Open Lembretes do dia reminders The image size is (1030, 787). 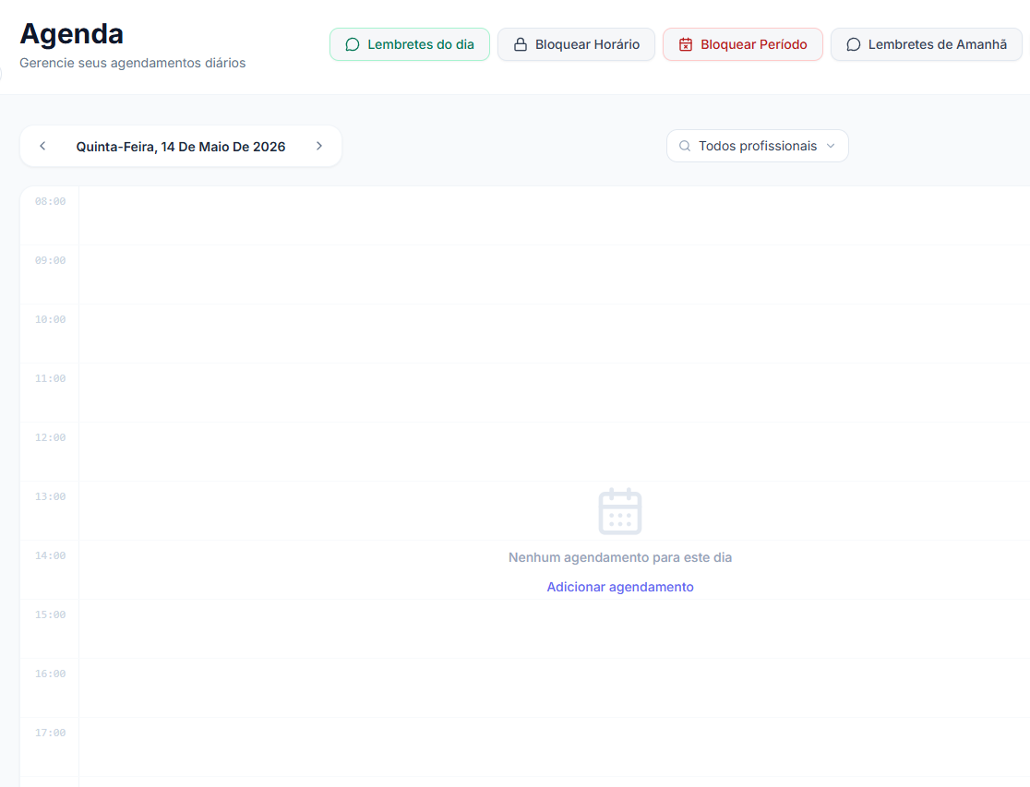(x=409, y=44)
